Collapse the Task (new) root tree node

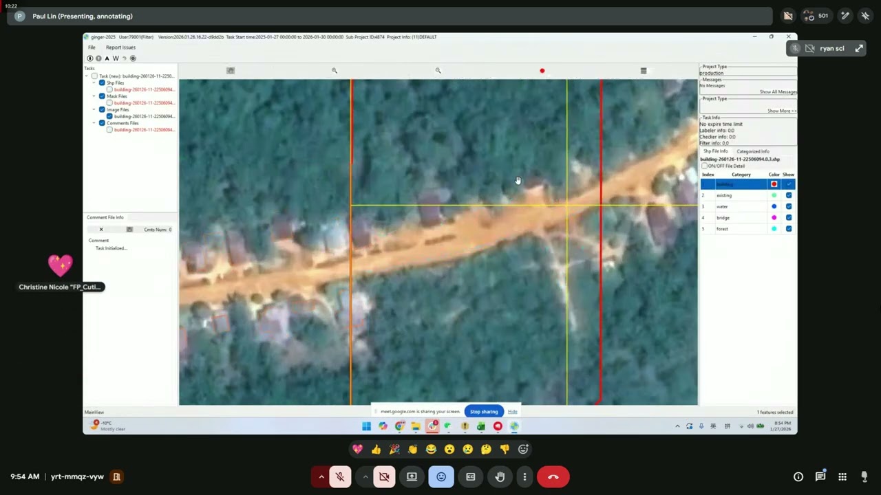point(87,76)
